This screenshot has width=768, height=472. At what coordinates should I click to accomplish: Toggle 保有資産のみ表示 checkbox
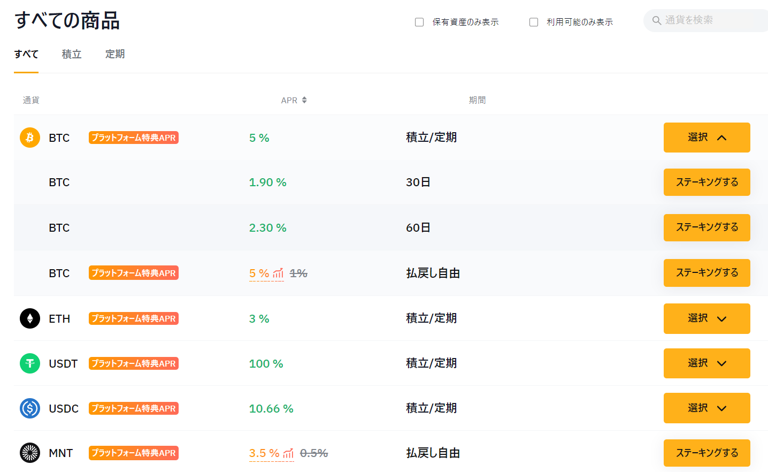[419, 22]
